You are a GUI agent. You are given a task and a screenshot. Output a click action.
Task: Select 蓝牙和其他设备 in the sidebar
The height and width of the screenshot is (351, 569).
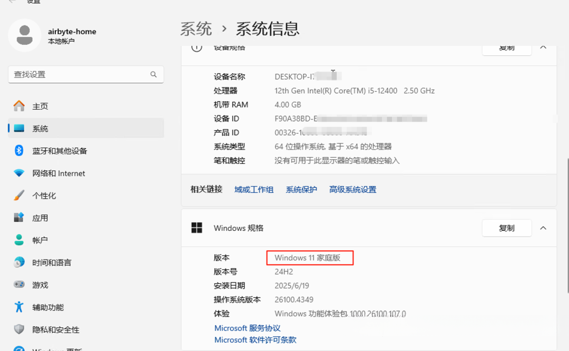pos(86,151)
